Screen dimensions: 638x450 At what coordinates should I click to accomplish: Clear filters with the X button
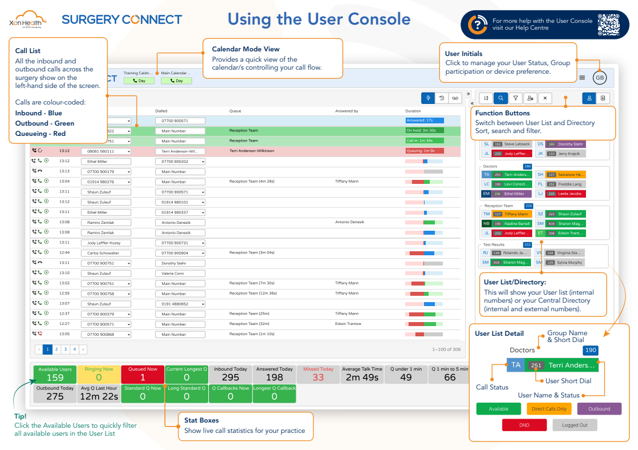pos(545,98)
